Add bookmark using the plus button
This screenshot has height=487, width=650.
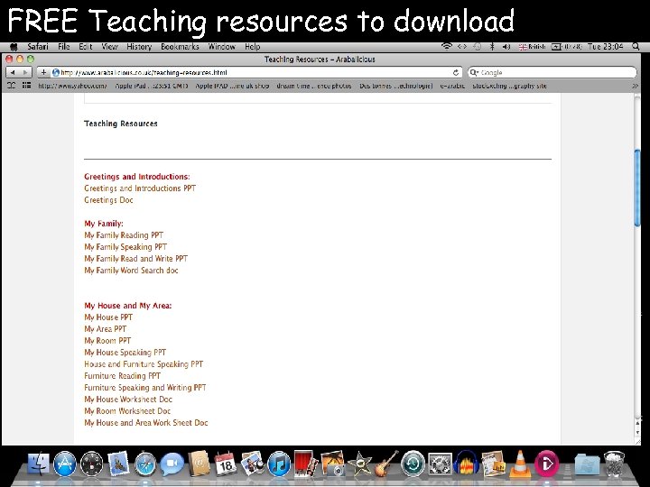(43, 72)
